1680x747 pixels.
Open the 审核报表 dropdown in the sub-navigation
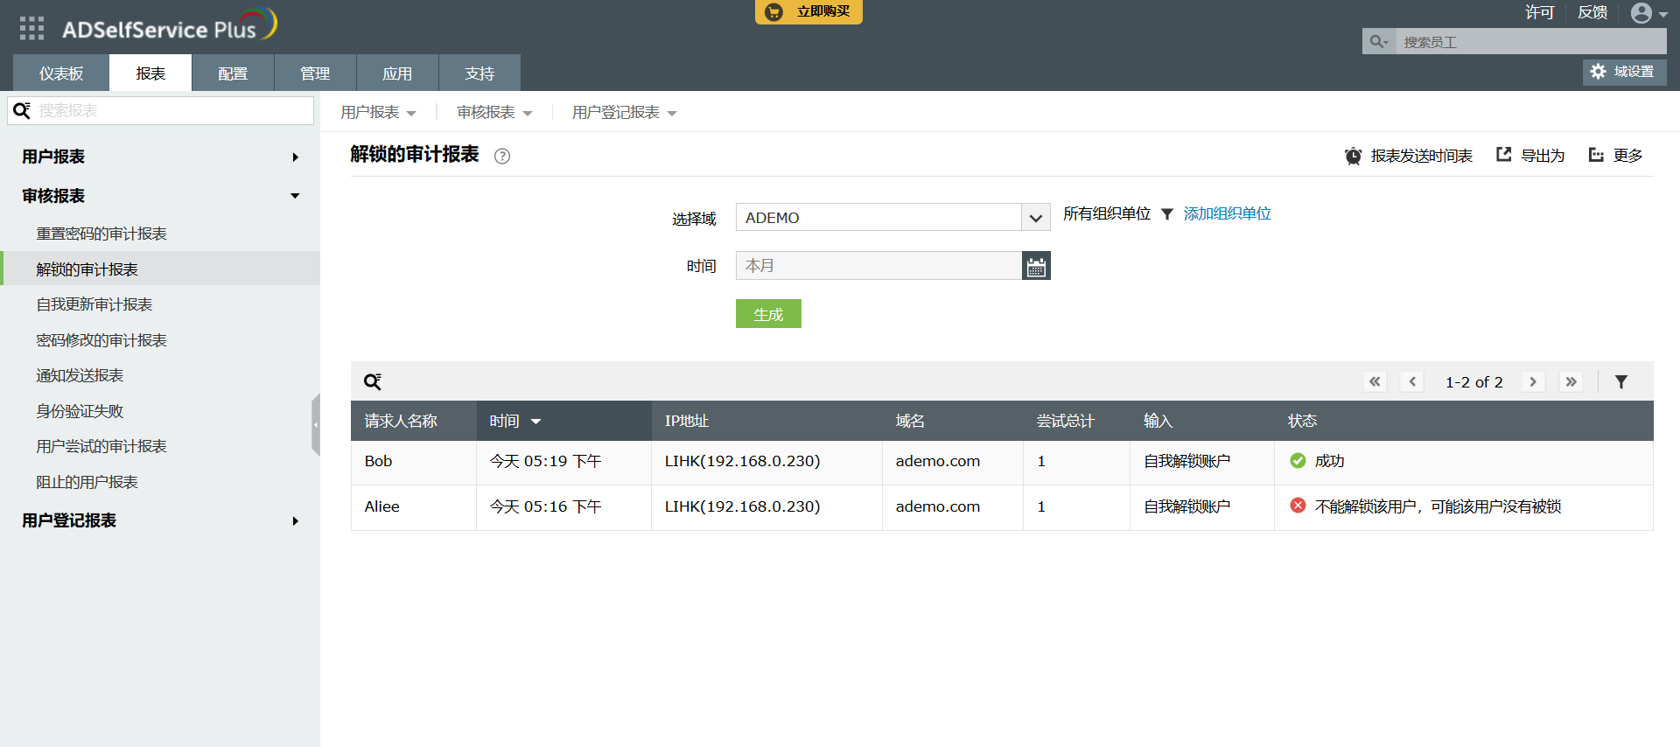tap(494, 113)
